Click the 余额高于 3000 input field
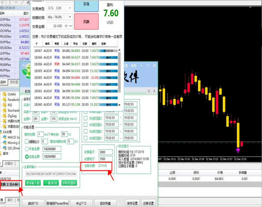Screen dimensions: 262x207 coord(105,152)
